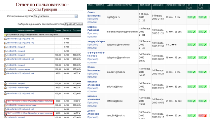Open the Изолированные группы dropdown arrow

click(76, 16)
